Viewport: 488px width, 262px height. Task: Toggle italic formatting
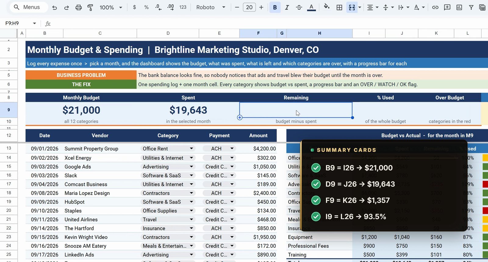click(x=287, y=7)
